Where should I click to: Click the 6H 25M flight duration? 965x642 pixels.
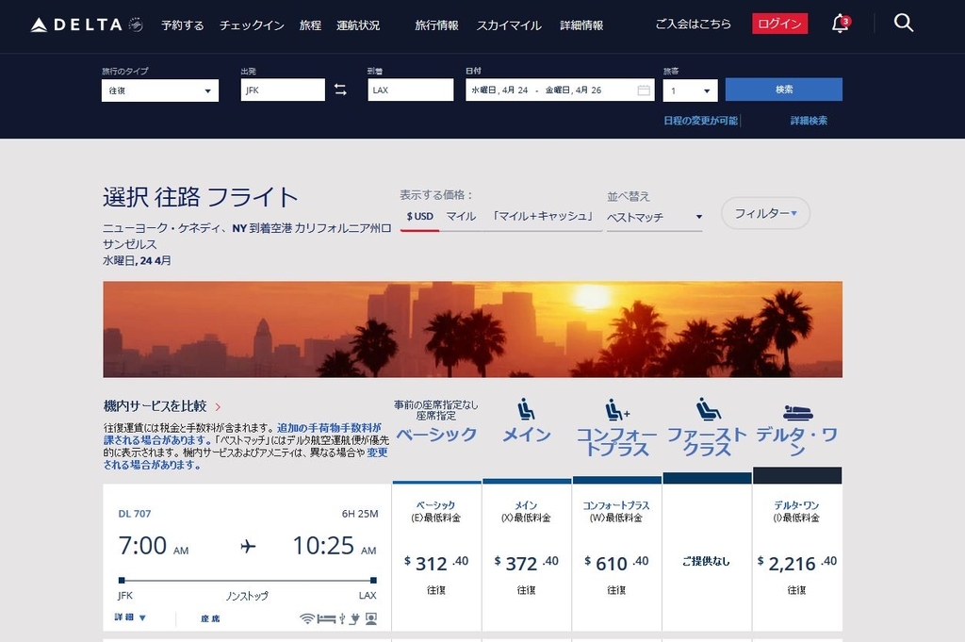pos(360,514)
